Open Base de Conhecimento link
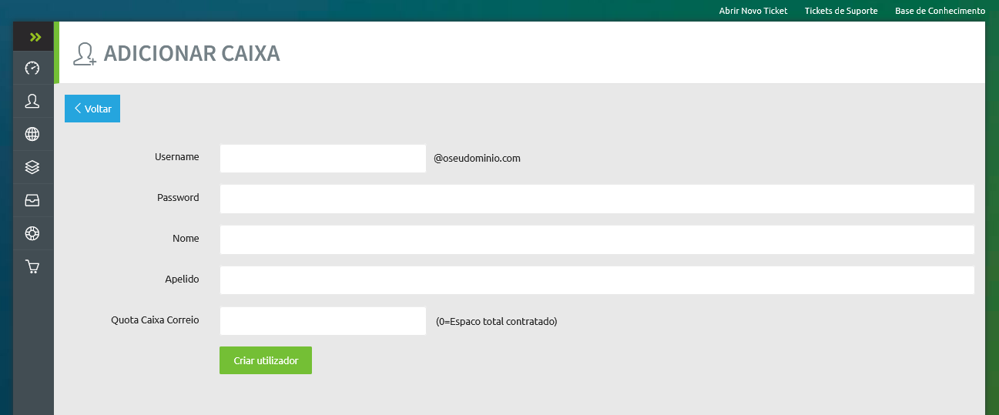 pyautogui.click(x=940, y=11)
